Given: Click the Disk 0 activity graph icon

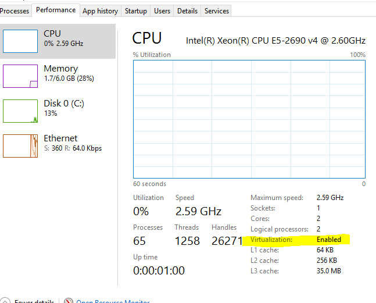Looking at the screenshot, I should point(20,111).
